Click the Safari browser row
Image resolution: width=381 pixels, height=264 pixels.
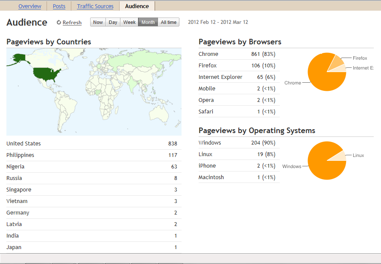[239, 112]
